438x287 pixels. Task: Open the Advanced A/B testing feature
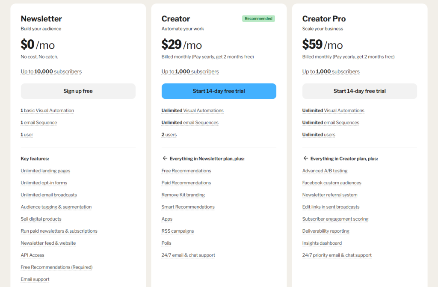325,171
